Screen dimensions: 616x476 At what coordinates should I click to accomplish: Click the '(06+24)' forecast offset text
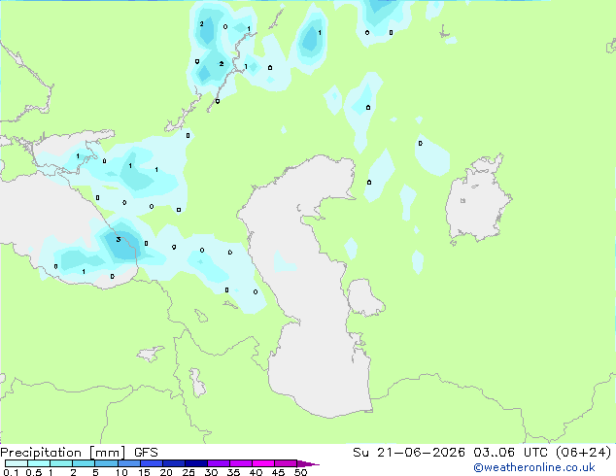[x=584, y=453]
